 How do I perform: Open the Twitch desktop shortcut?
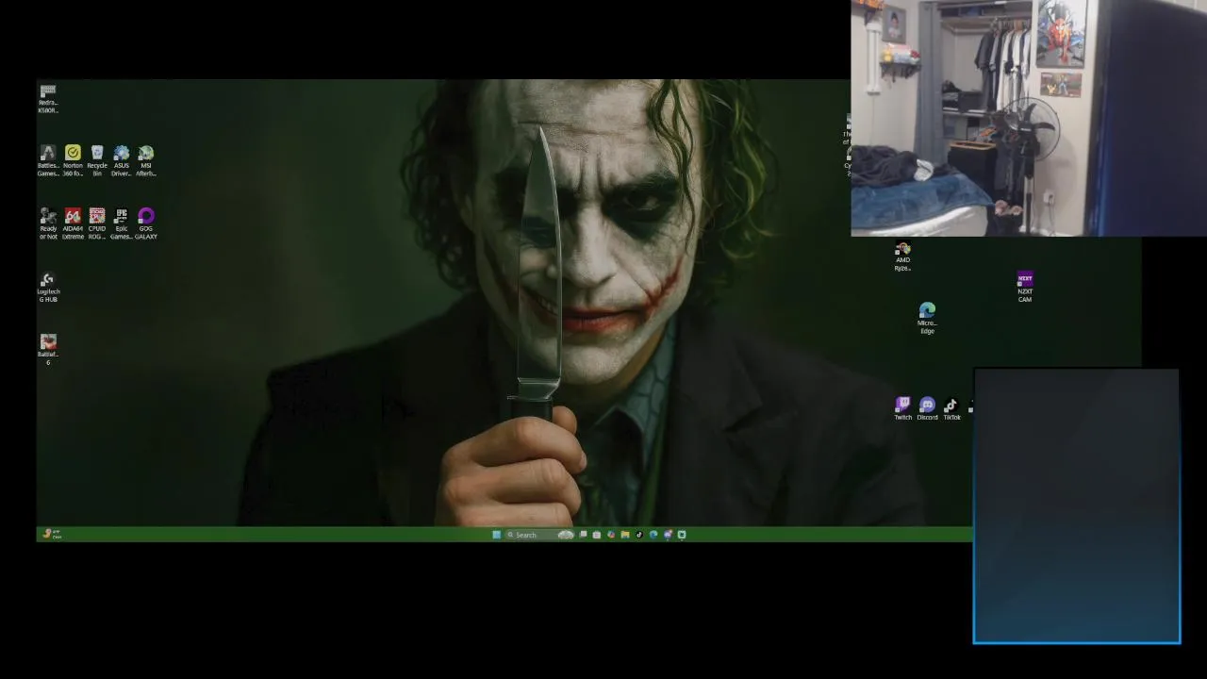click(x=902, y=408)
